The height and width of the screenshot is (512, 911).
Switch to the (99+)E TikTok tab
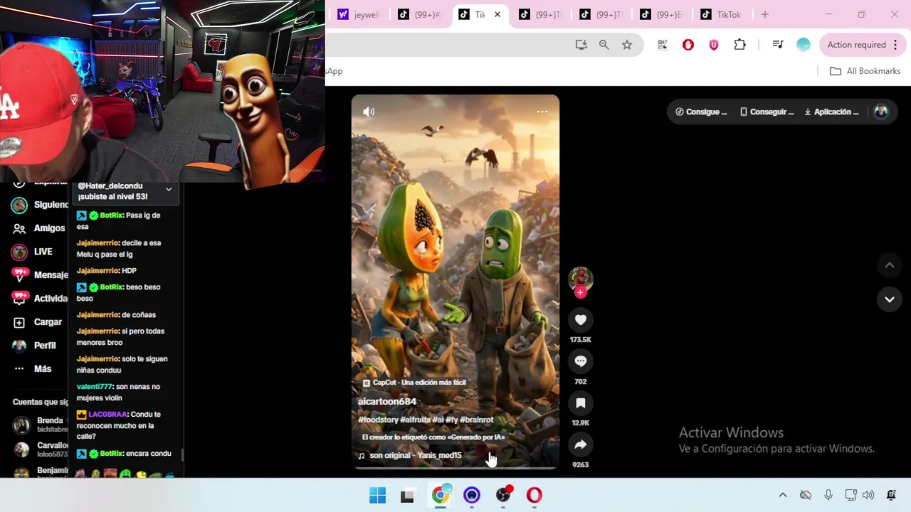(x=661, y=14)
